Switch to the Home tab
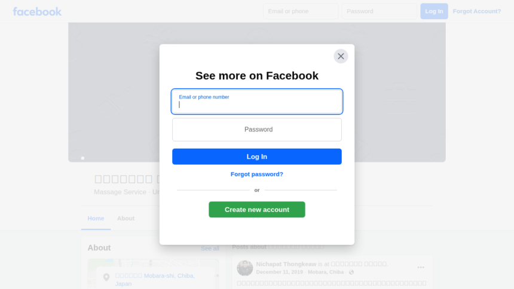 (x=96, y=218)
